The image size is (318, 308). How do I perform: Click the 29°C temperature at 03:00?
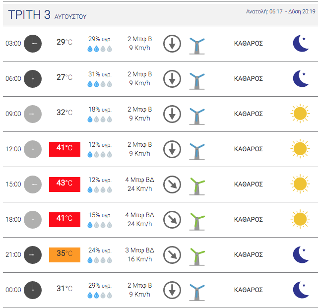64,43
